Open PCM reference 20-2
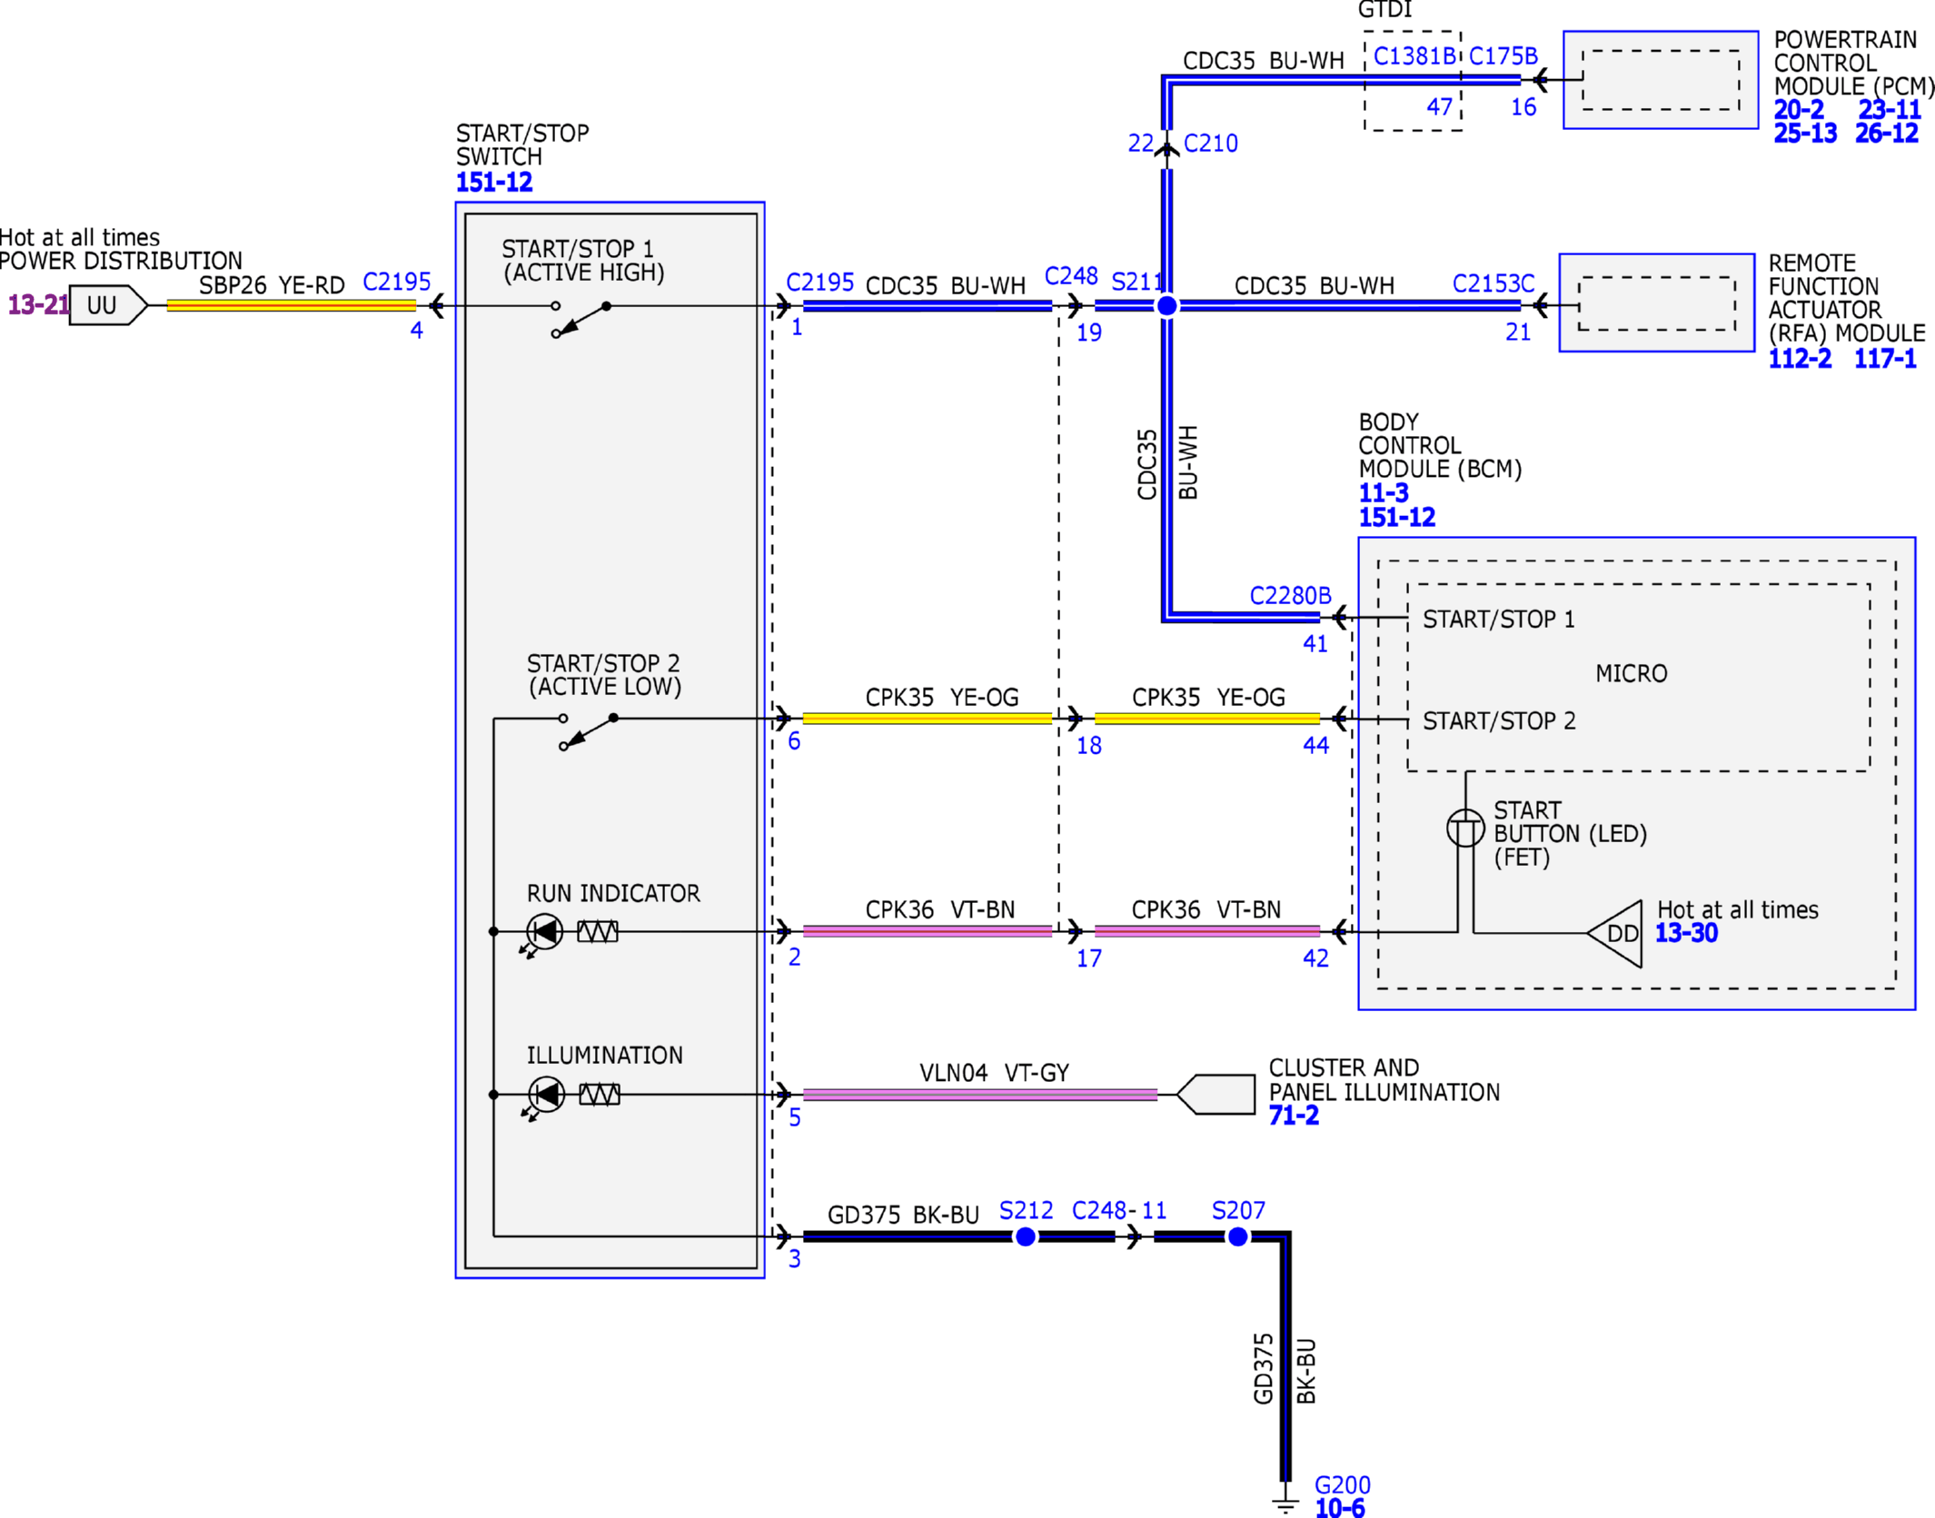Viewport: 1935px width, 1518px height. 1798,110
